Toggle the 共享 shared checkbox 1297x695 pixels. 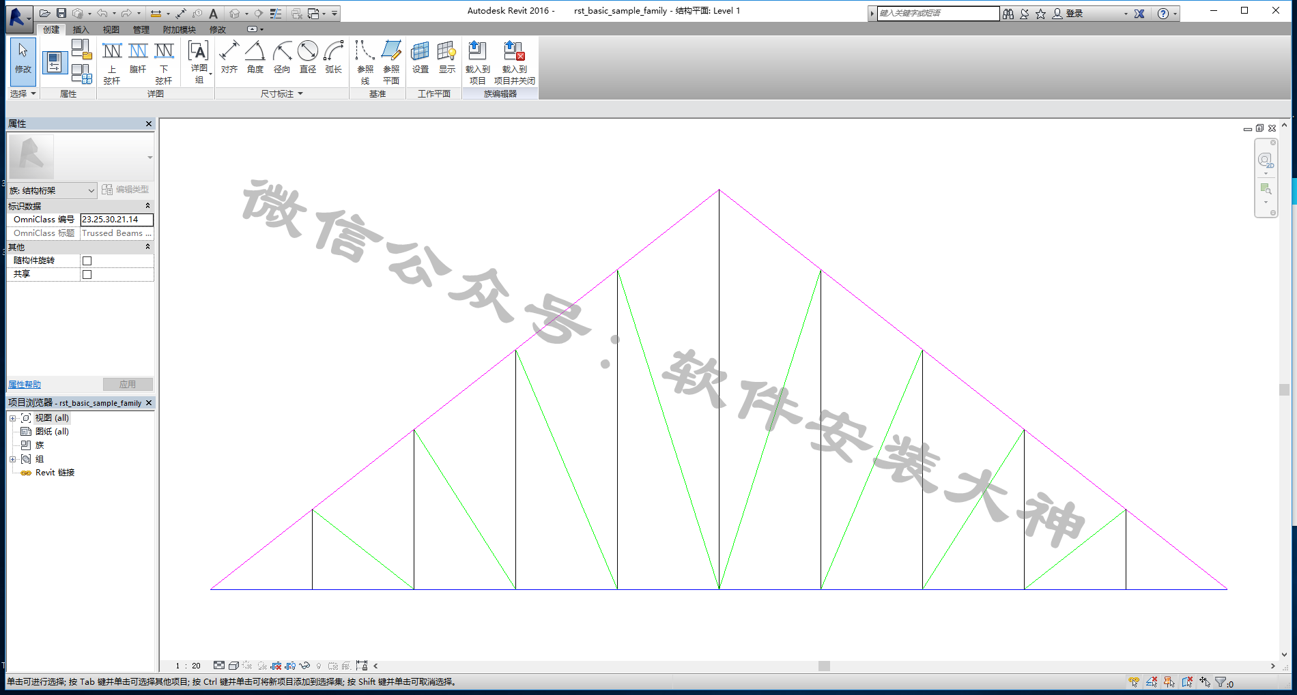click(x=87, y=274)
